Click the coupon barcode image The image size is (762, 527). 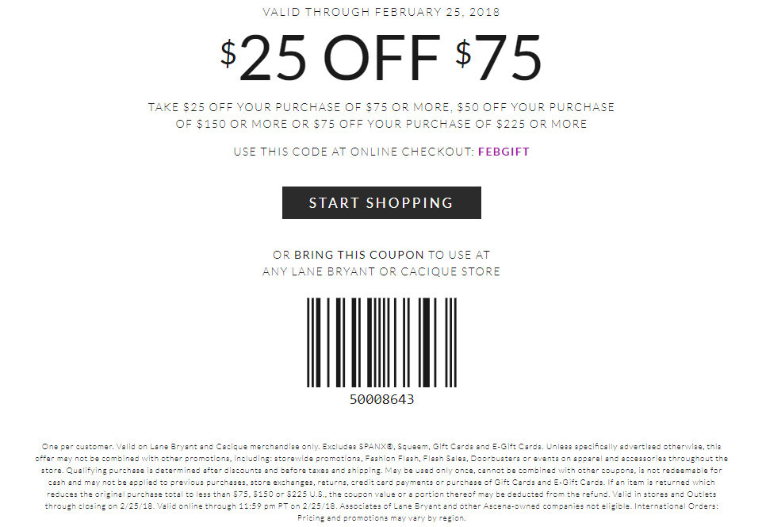[x=381, y=343]
